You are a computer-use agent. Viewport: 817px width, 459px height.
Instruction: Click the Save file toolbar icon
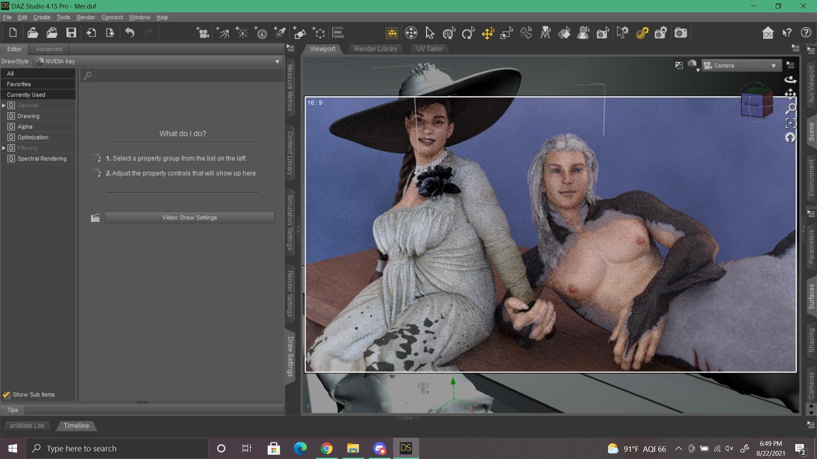71,33
